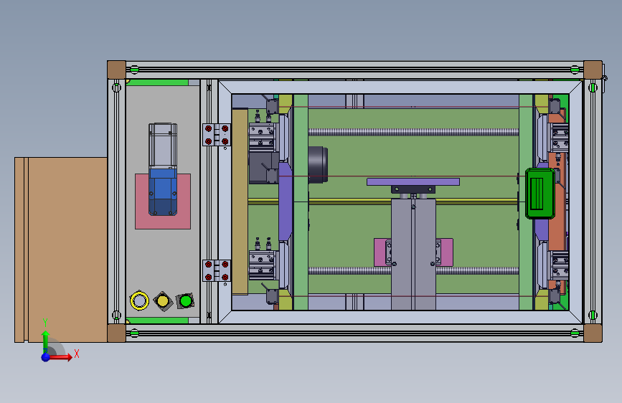
Task: Select the yellow ring button on control panel
Action: [139, 300]
